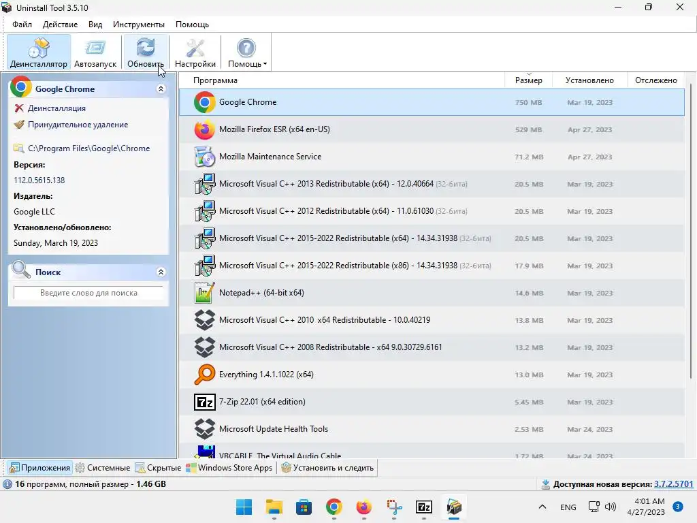Click the status bar info icon

pos(7,484)
